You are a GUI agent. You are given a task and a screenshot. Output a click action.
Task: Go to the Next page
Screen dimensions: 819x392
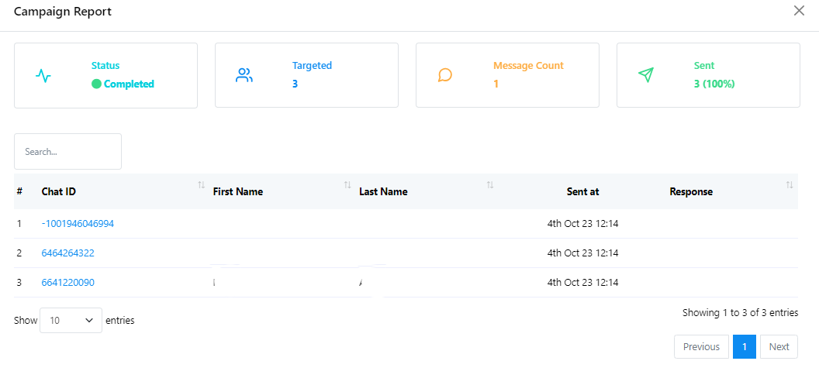[779, 347]
